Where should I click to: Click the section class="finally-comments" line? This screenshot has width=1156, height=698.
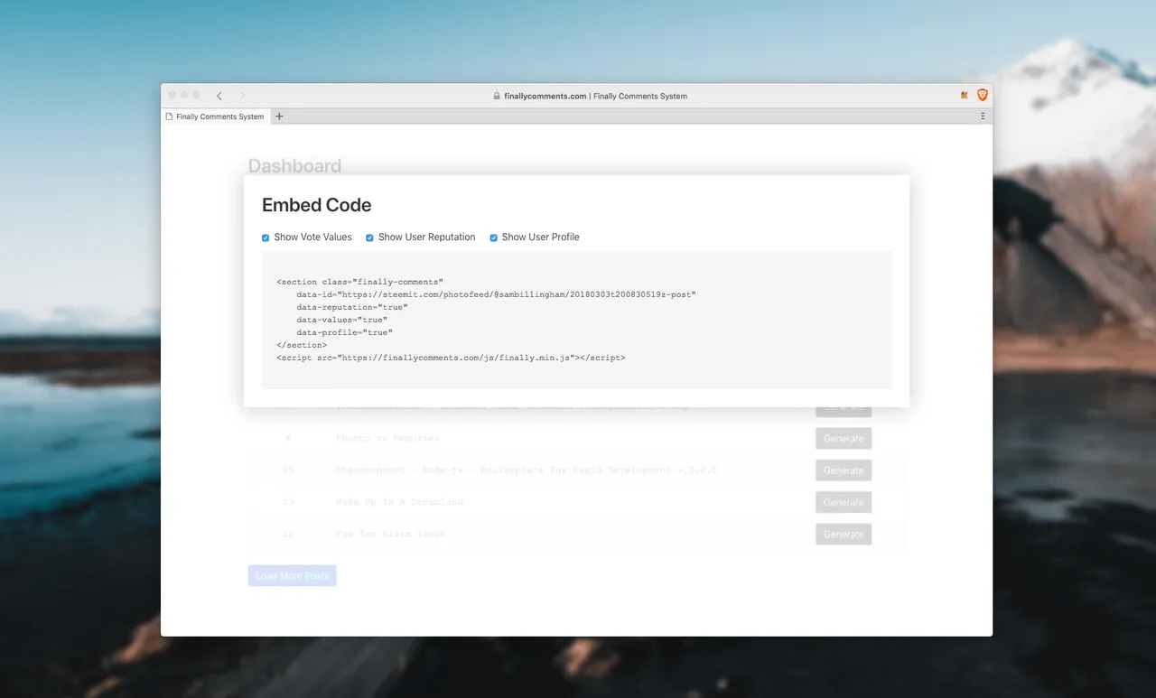[x=359, y=282]
